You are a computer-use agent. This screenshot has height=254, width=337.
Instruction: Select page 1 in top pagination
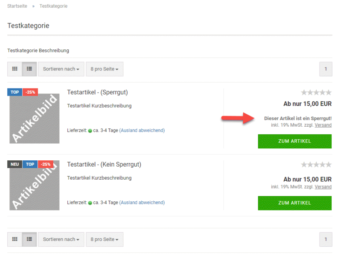(x=325, y=69)
